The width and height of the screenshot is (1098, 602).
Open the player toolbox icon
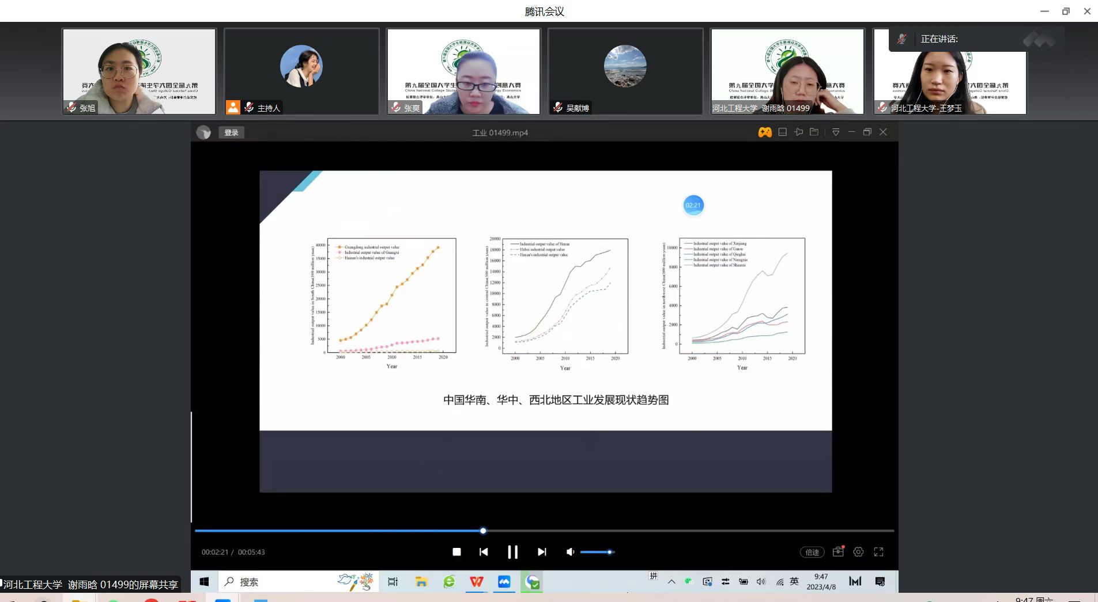click(x=838, y=551)
